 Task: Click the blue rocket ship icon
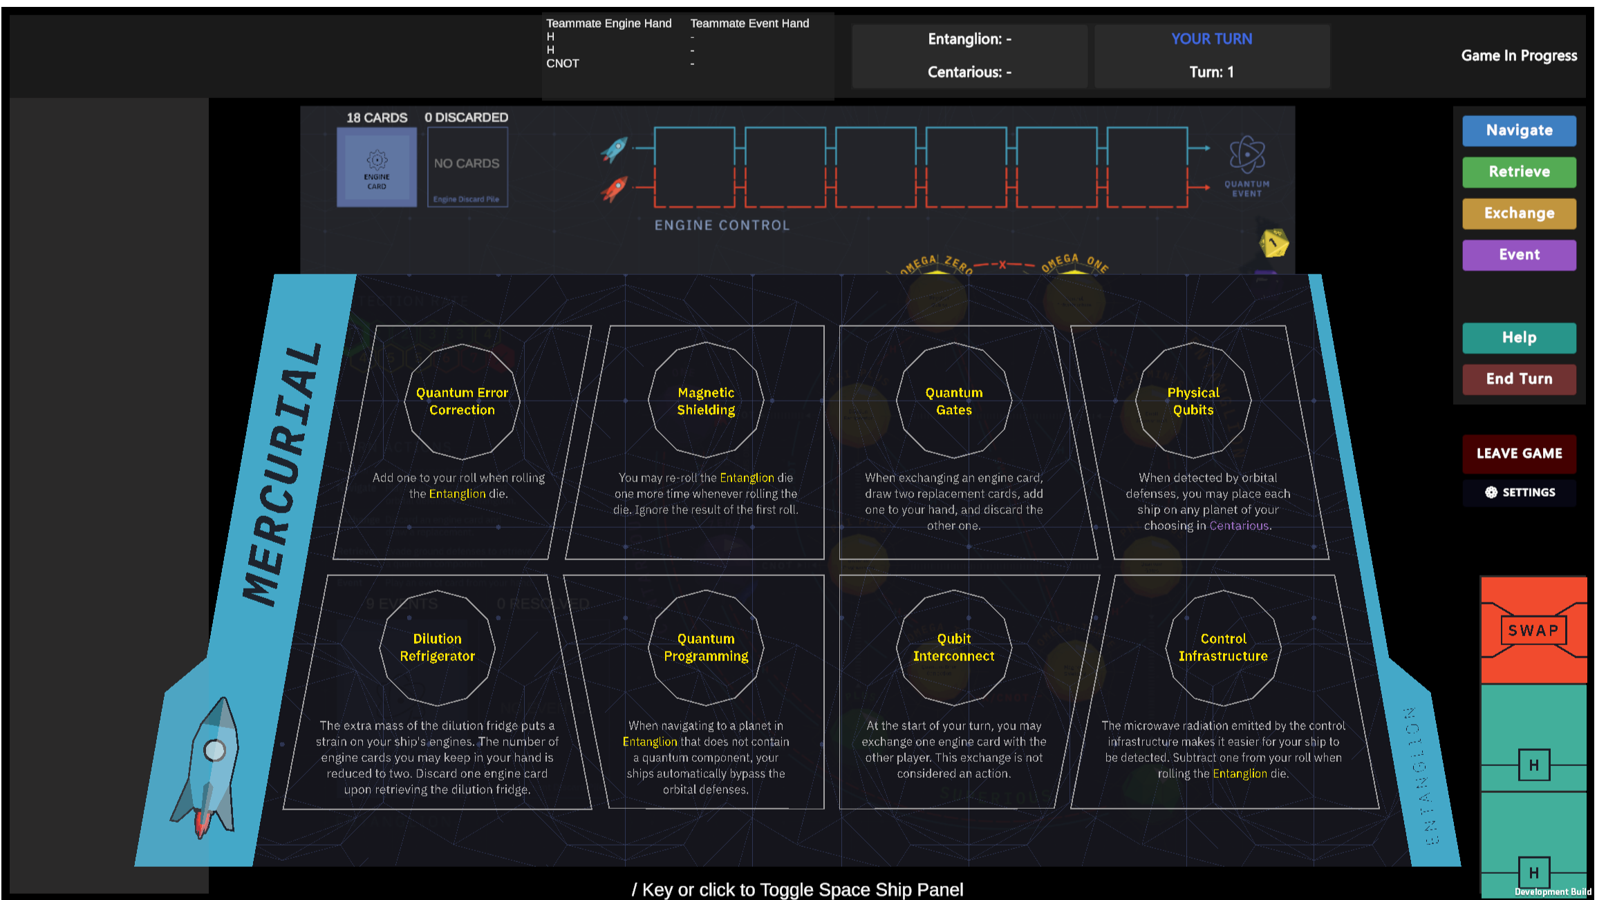[x=615, y=149]
